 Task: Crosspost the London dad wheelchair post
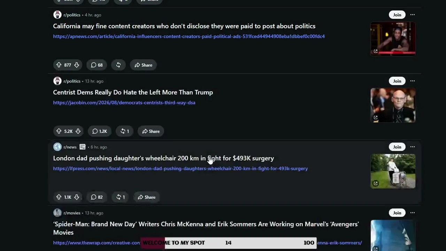[x=120, y=197]
